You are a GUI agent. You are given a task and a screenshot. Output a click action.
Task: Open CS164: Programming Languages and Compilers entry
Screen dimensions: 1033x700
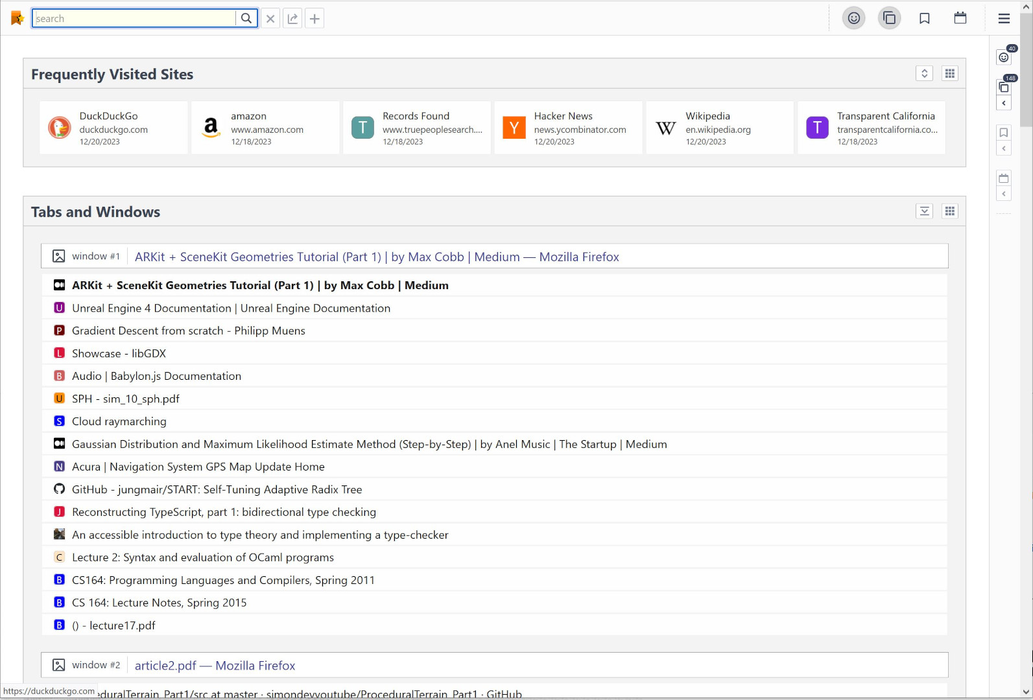pos(494,580)
